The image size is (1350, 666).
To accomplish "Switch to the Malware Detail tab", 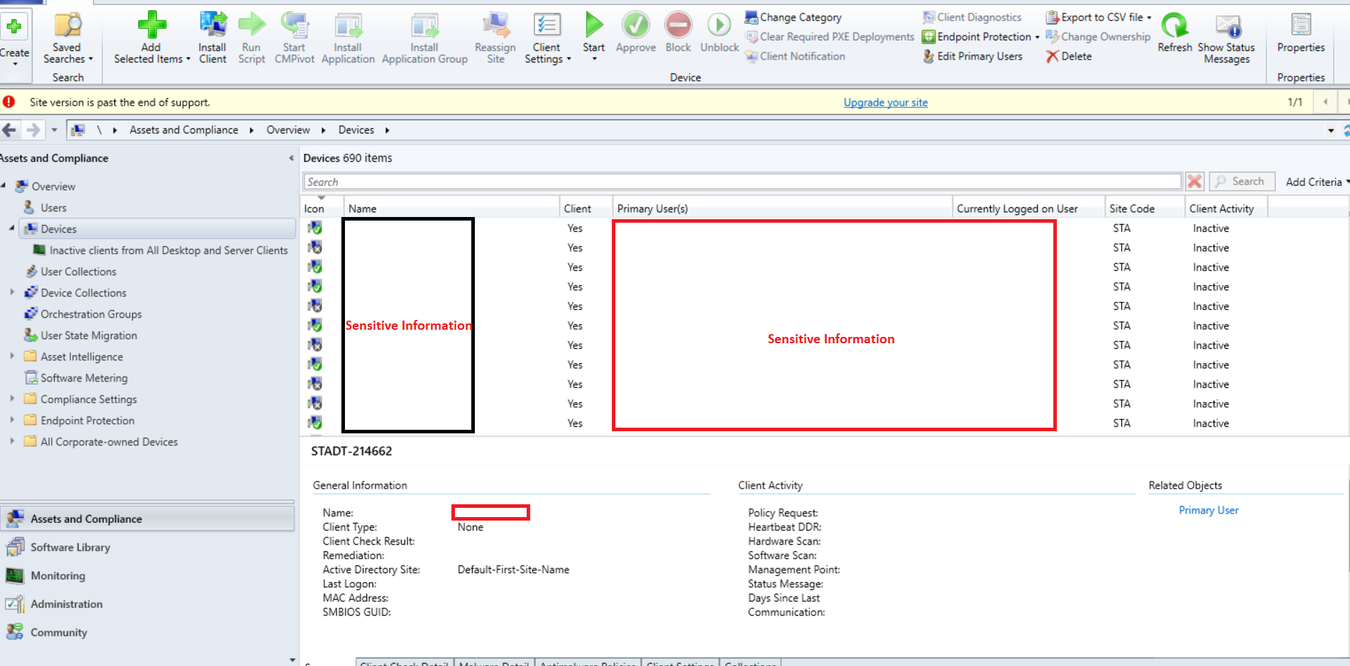I will pos(493,662).
